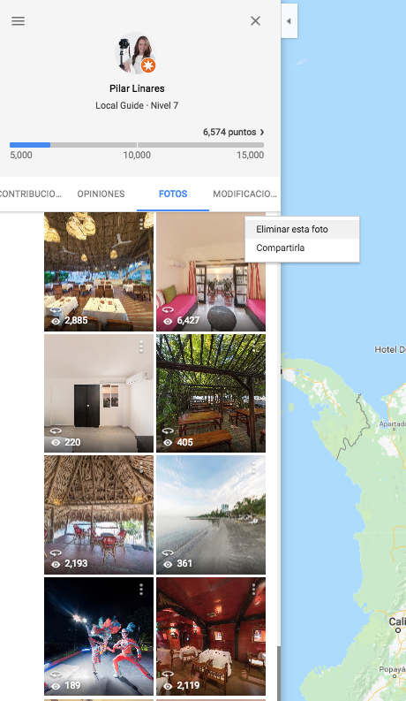The height and width of the screenshot is (701, 406).
Task: Expand the 6,574 puntos details chevron
Action: (262, 133)
